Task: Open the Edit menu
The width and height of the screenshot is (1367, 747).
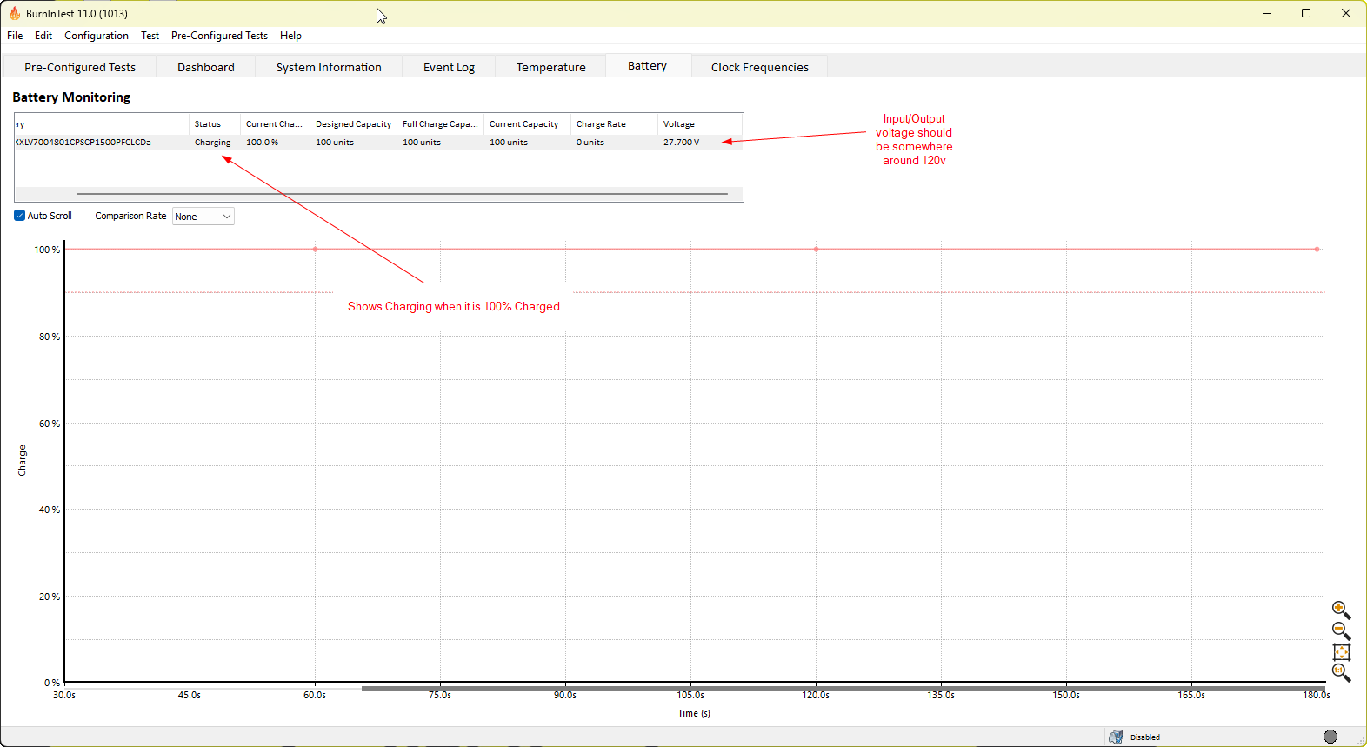Action: 43,36
